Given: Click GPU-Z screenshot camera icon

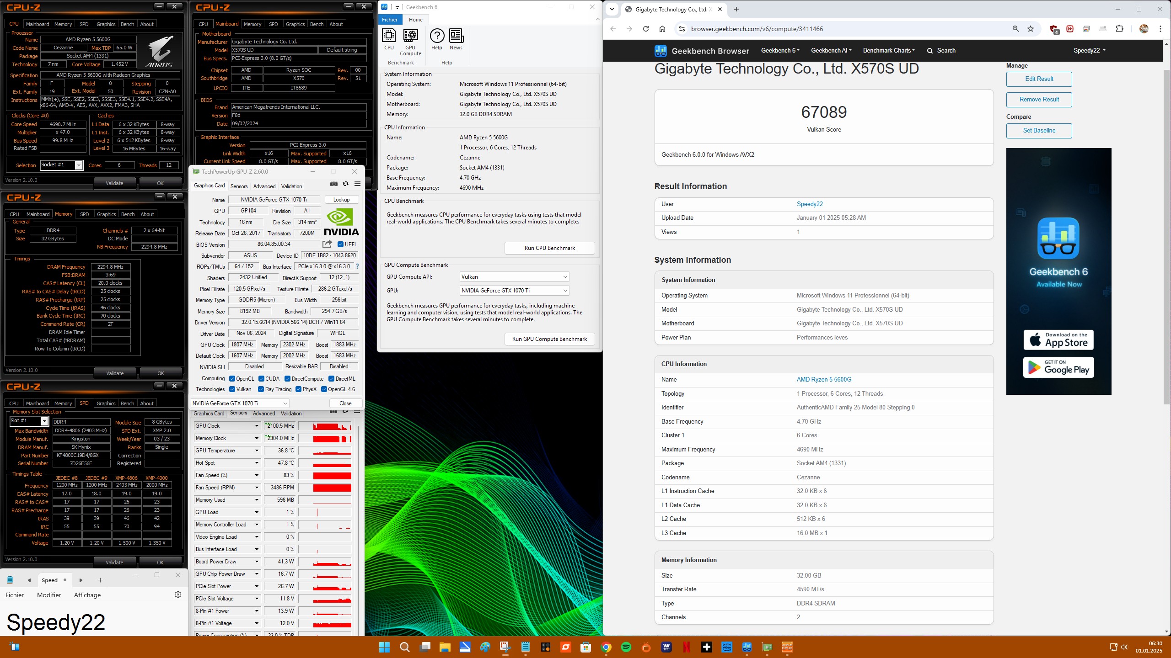Looking at the screenshot, I should (334, 184).
